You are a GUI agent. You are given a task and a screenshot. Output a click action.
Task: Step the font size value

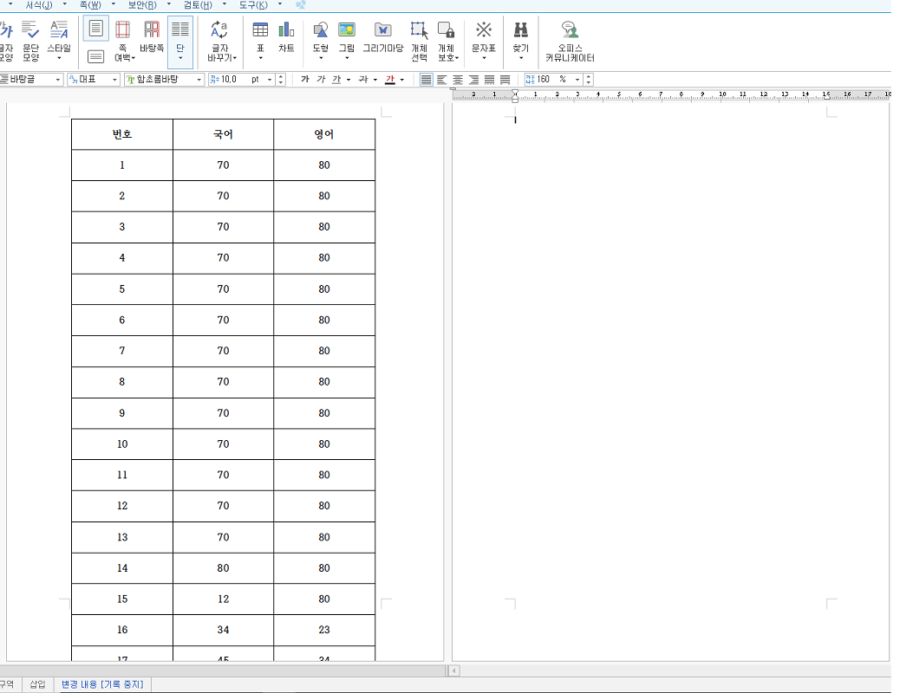coord(281,79)
